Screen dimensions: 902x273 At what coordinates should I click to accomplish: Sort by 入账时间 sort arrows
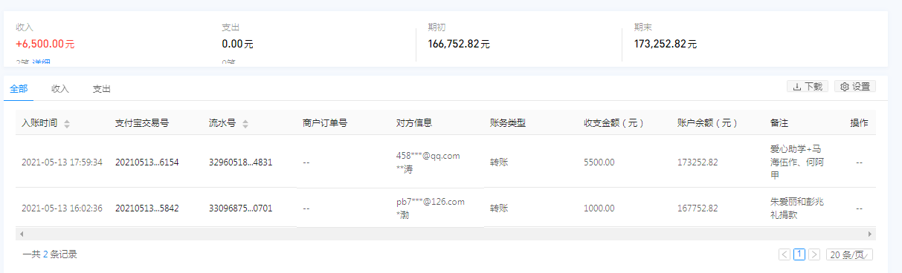pos(67,124)
